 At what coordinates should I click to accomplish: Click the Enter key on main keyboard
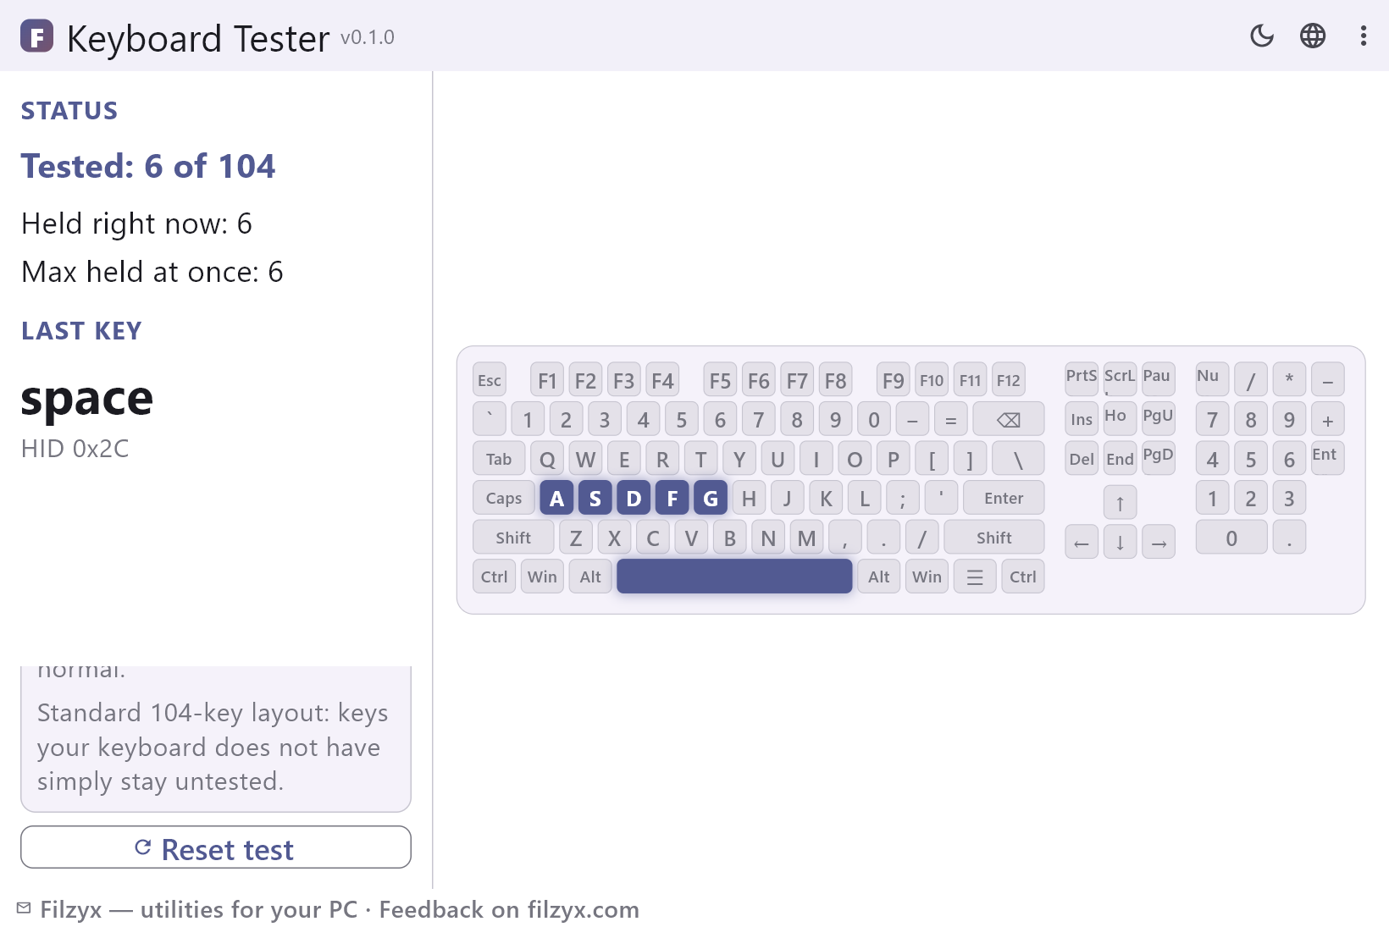pos(1004,499)
